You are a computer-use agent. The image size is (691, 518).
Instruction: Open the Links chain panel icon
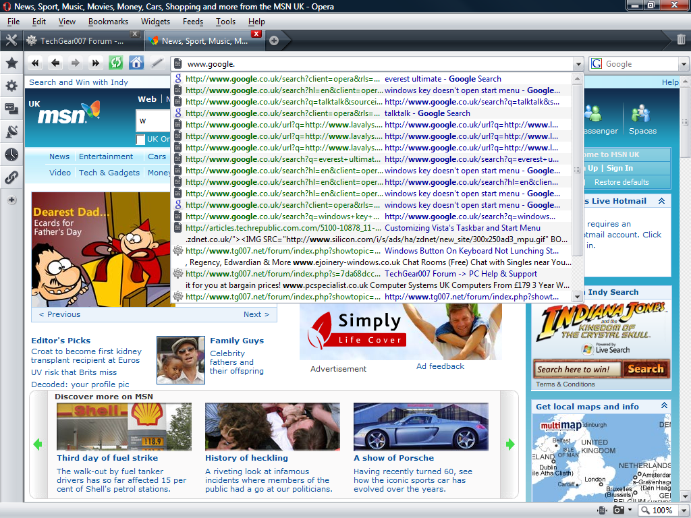[11, 177]
